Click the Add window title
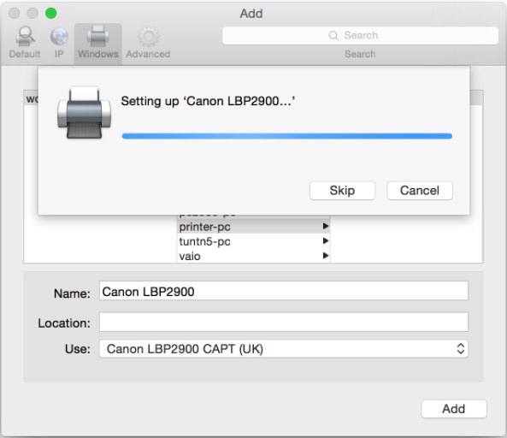 (x=251, y=14)
